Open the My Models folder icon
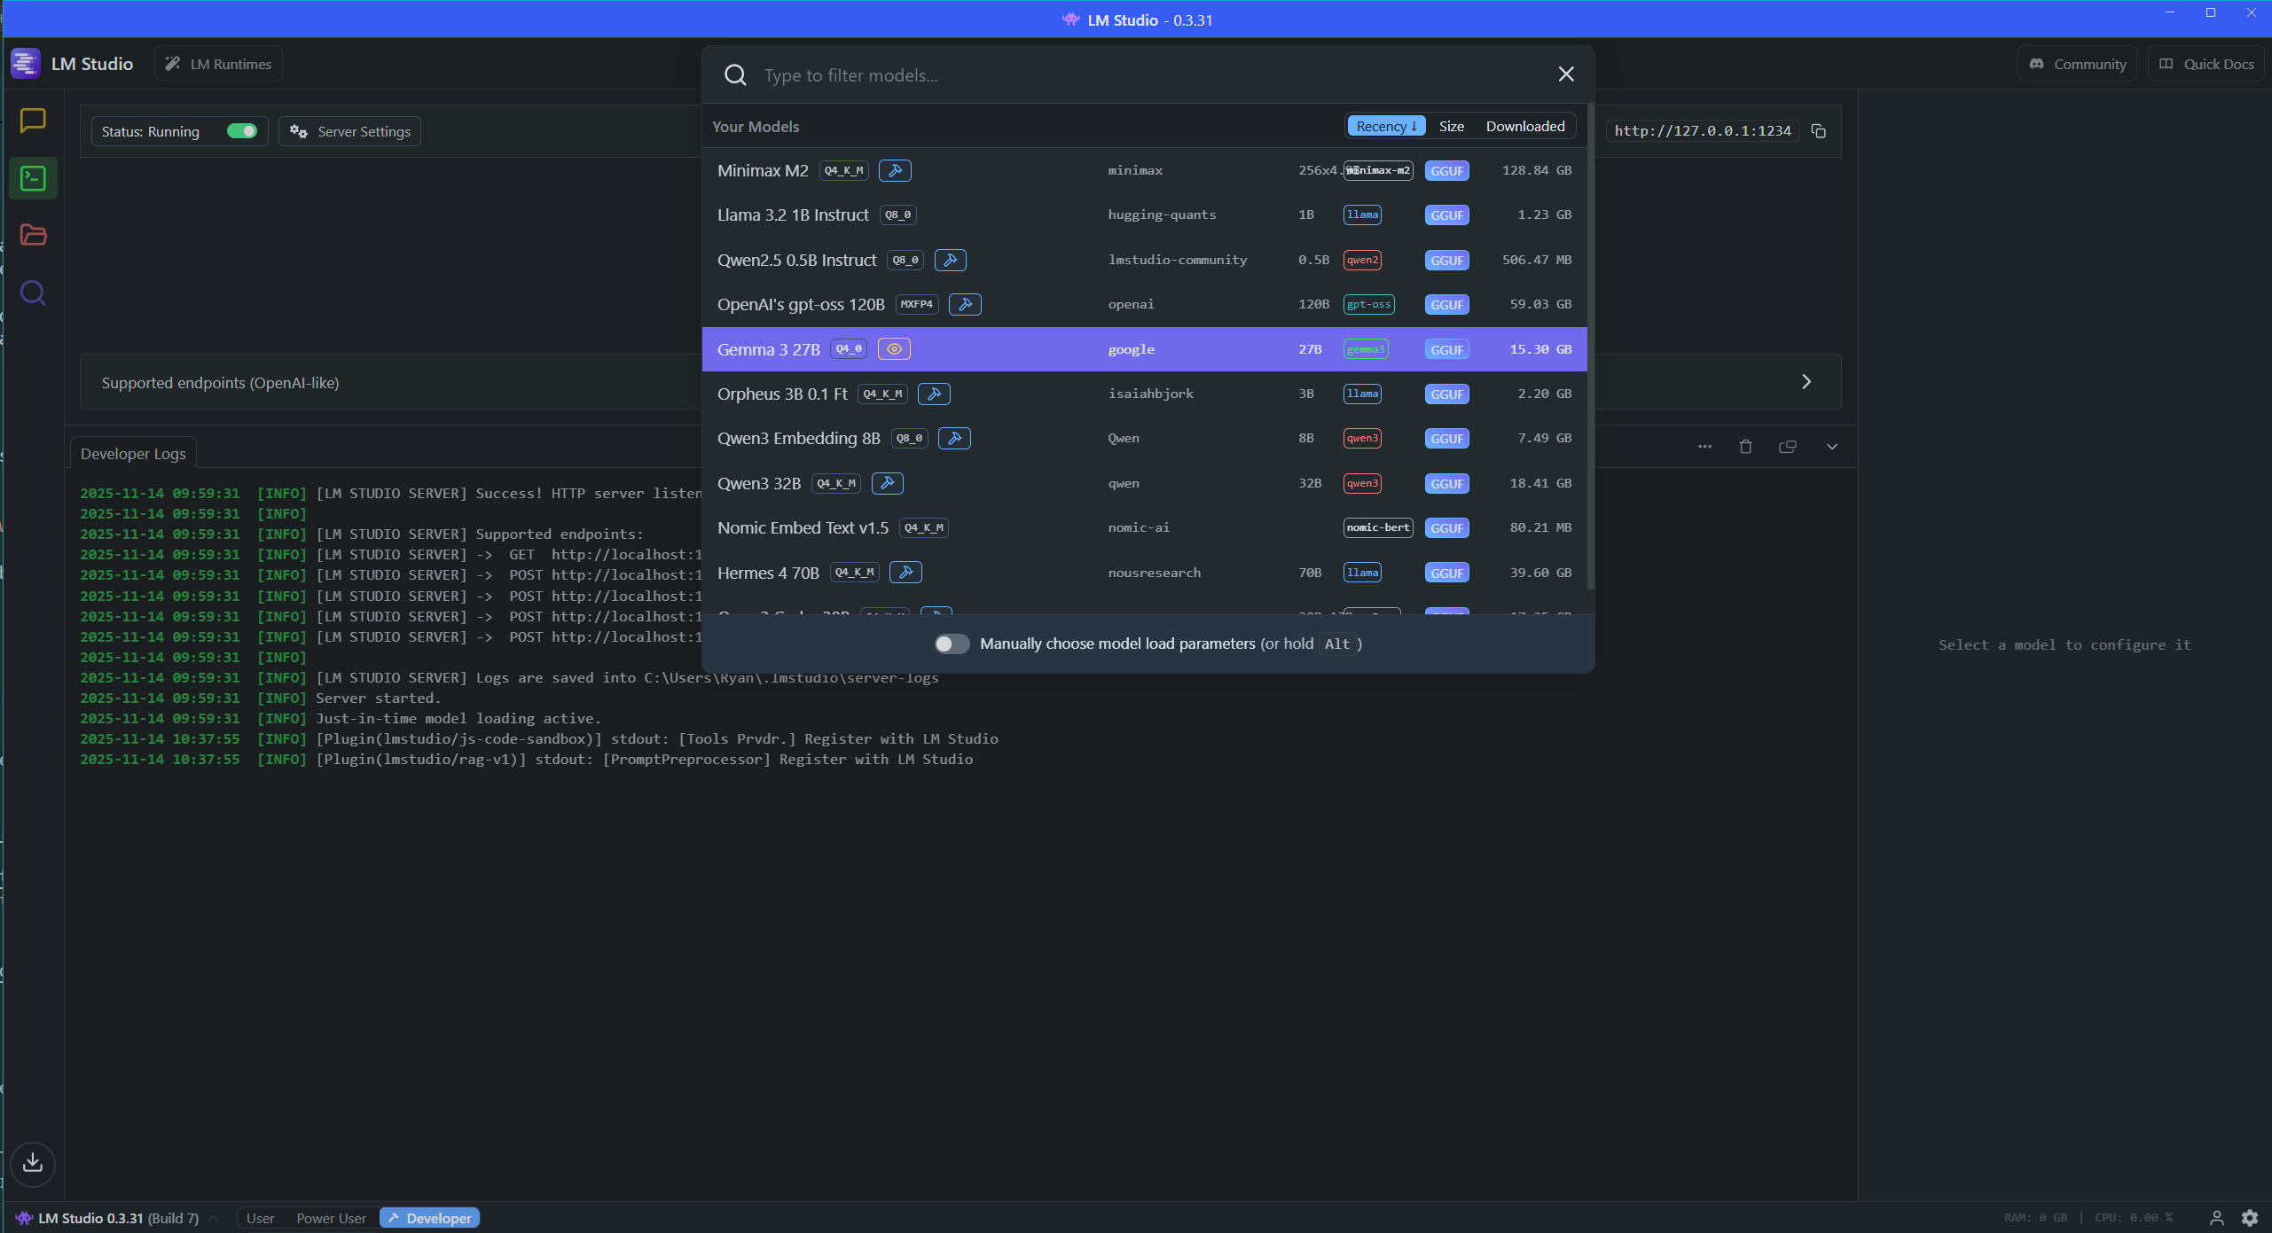2272x1233 pixels. 33,235
